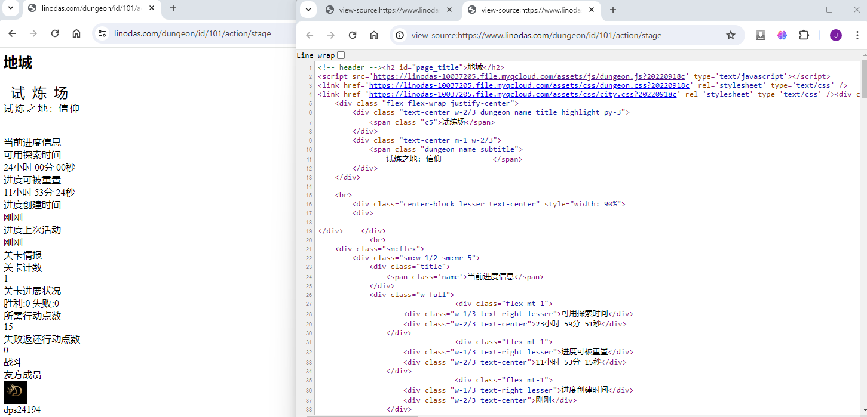Select 试炼之地: 信仰 subtitle on rendered page
The height and width of the screenshot is (417, 867).
click(x=42, y=109)
